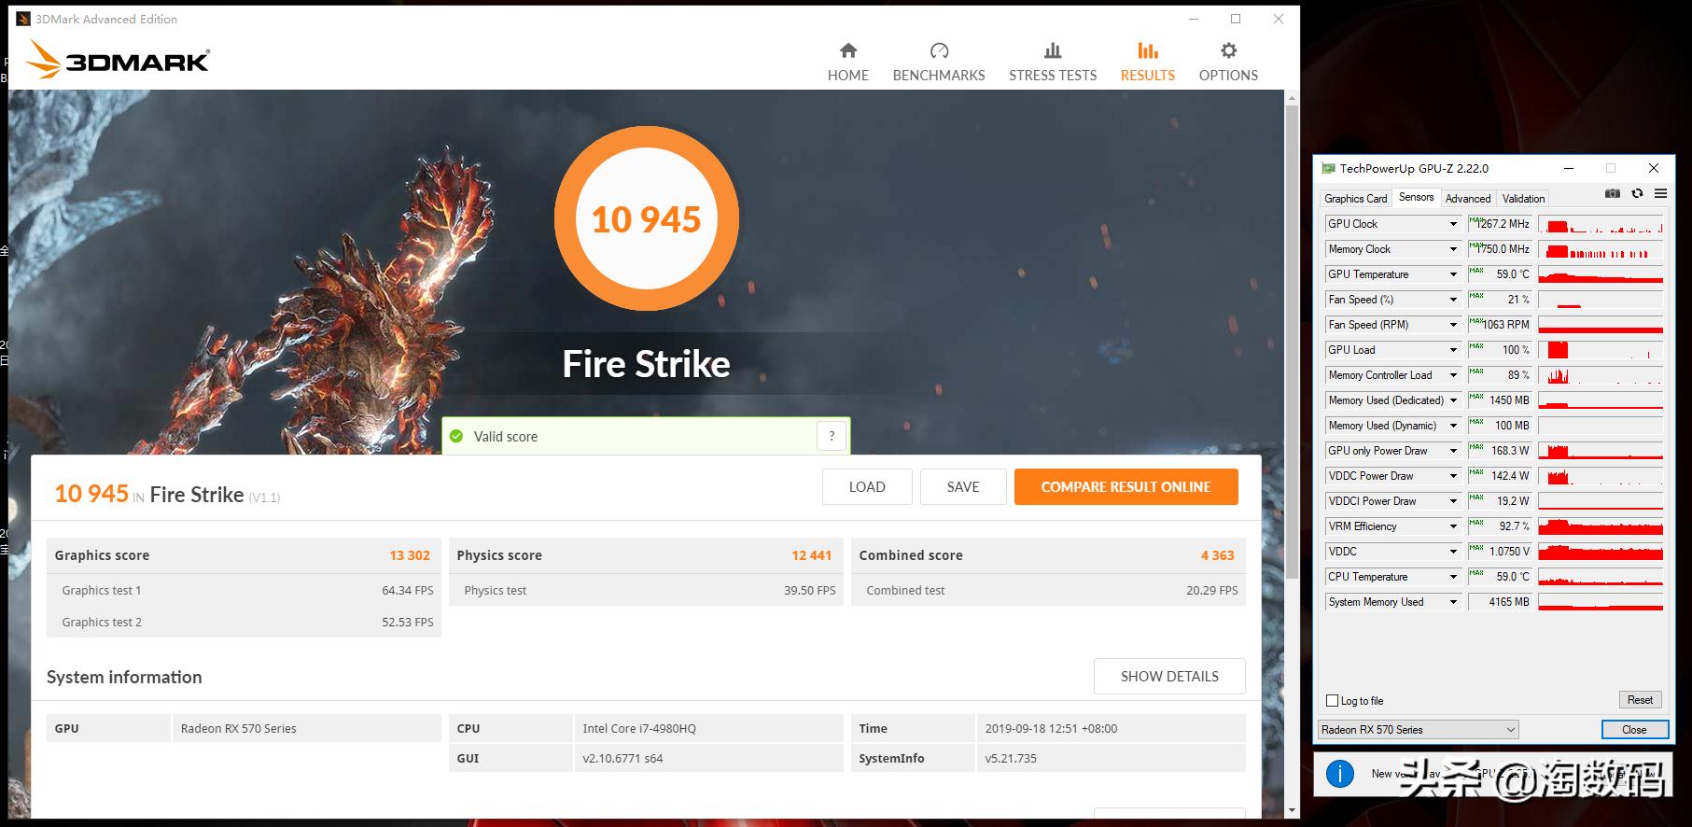Click the green Valid score checkmark icon
The width and height of the screenshot is (1692, 827).
coord(456,436)
